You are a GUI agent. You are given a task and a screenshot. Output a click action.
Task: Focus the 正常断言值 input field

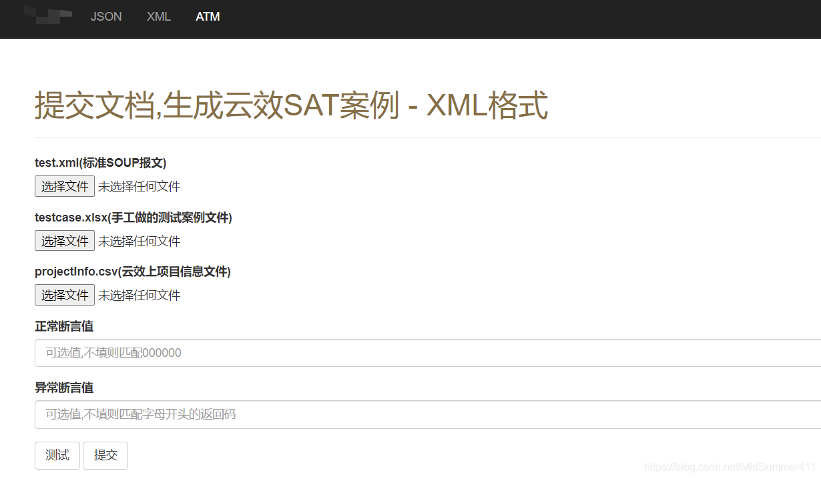click(428, 353)
